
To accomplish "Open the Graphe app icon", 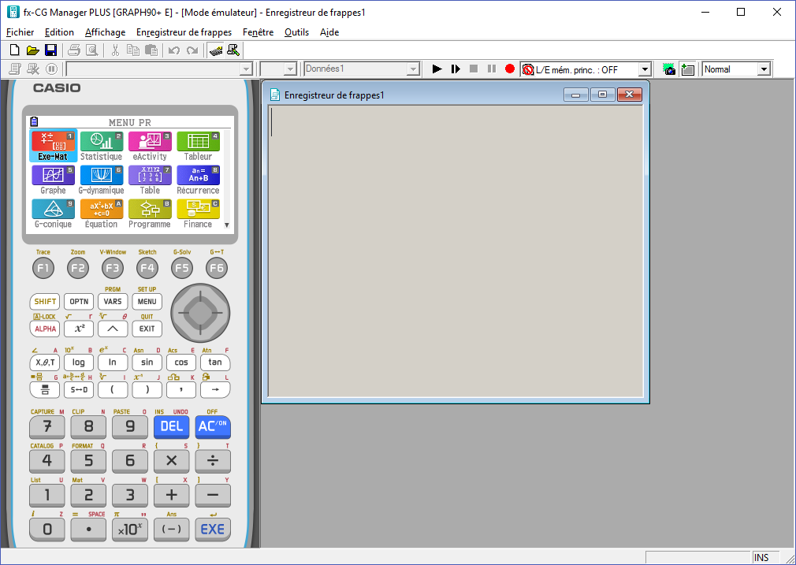I will coord(53,180).
